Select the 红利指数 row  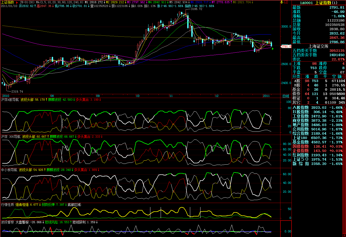coord(318,155)
